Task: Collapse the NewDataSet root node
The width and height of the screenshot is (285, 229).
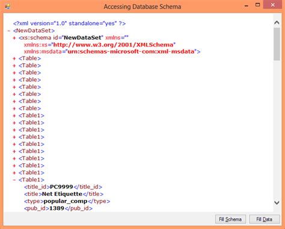Action: [9, 31]
